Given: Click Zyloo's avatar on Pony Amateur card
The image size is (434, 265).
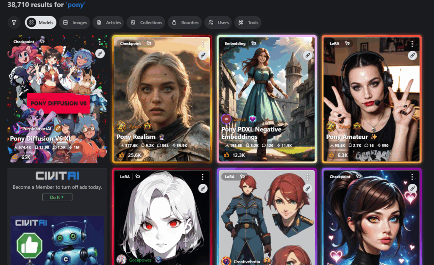Looking at the screenshot, I should pos(331,126).
